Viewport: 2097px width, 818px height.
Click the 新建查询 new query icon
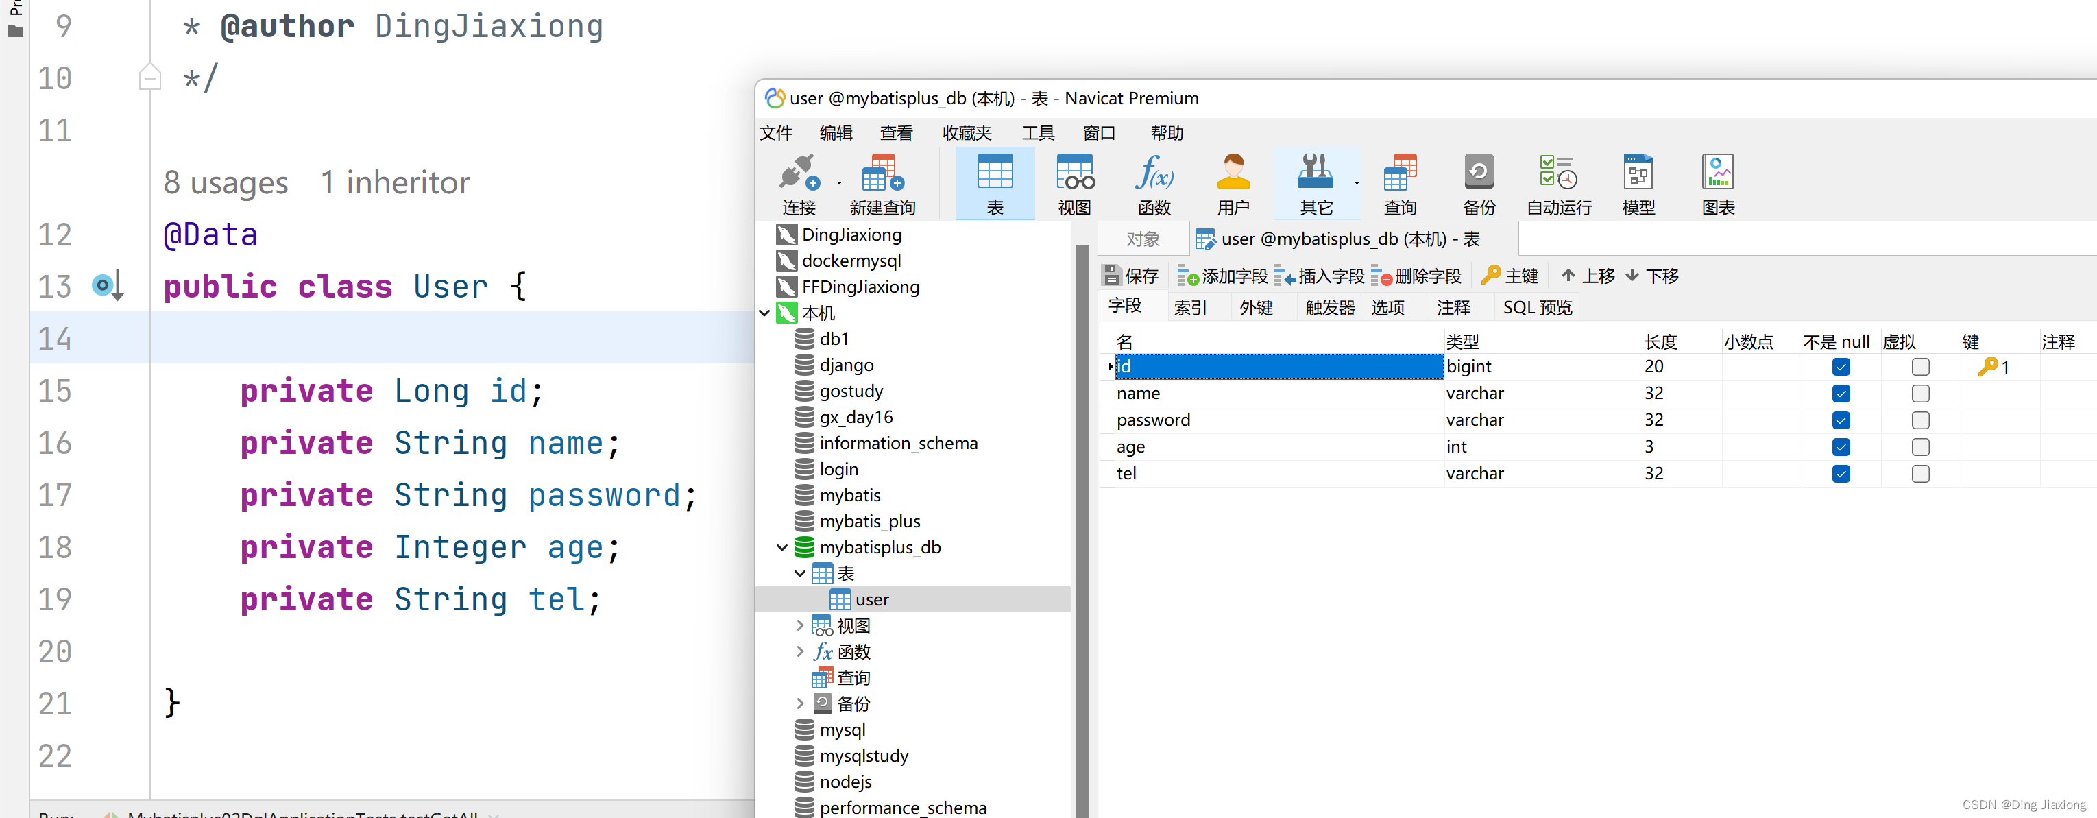[882, 184]
